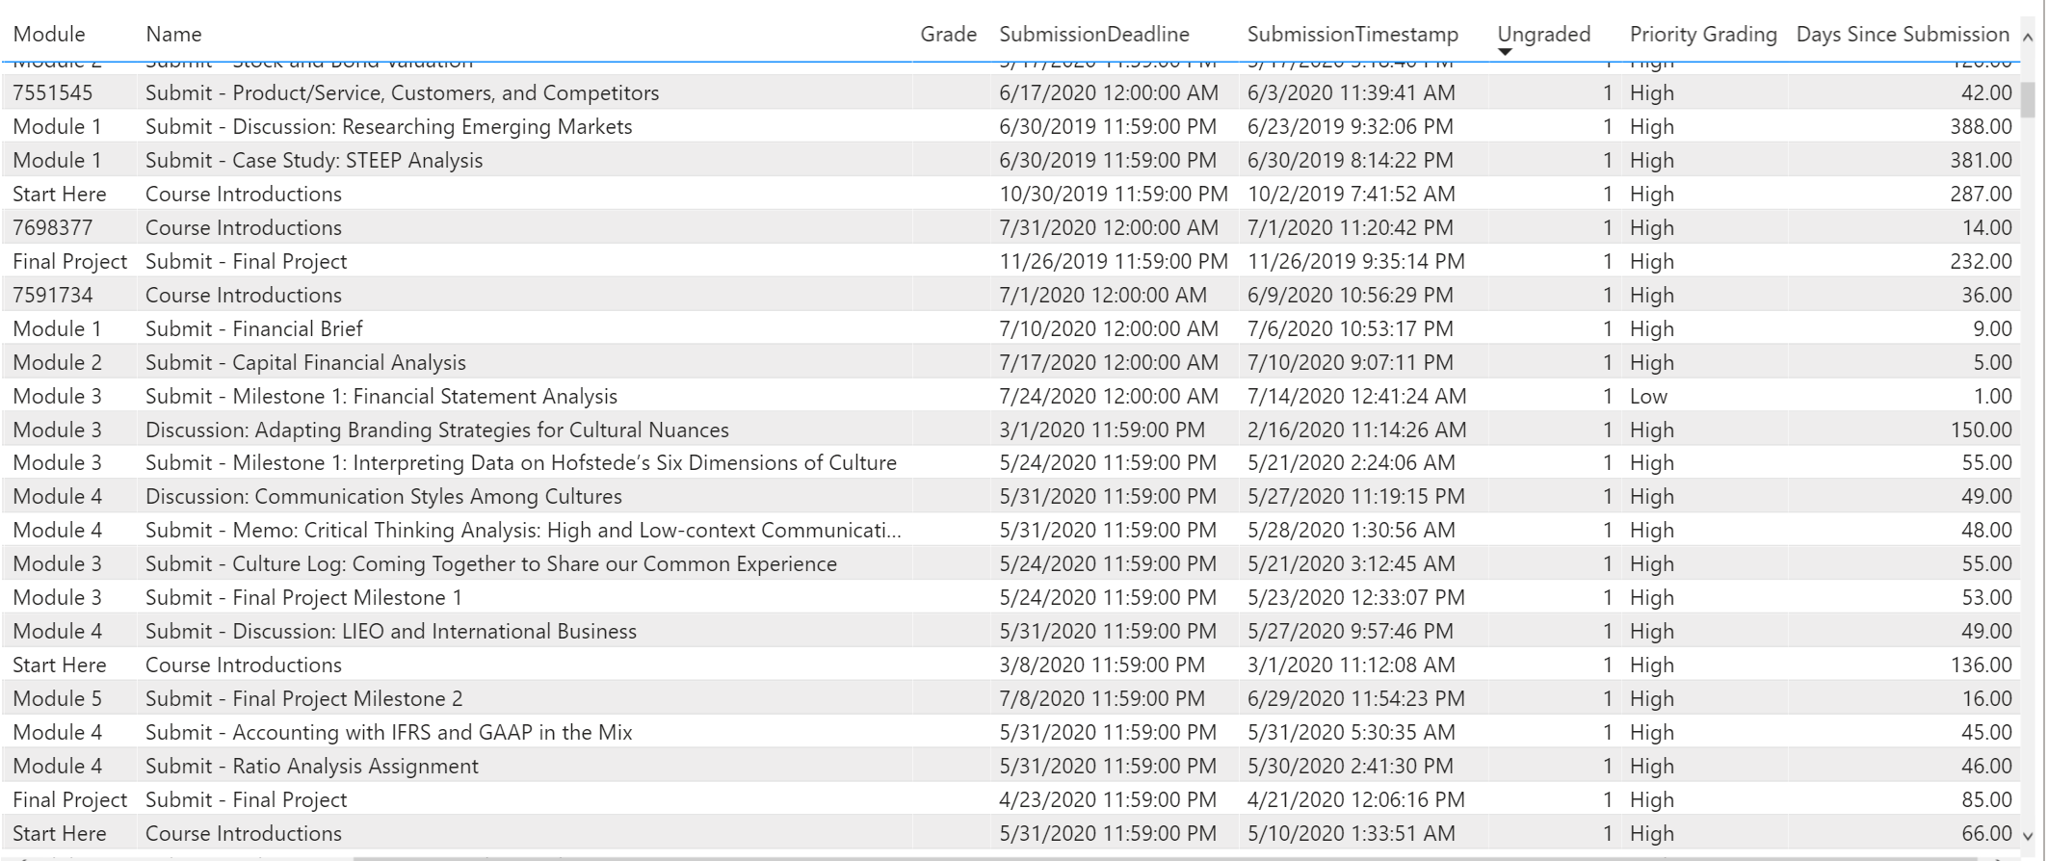Sort by the Module column header
Screen dimensions: 2048x861
pos(49,35)
